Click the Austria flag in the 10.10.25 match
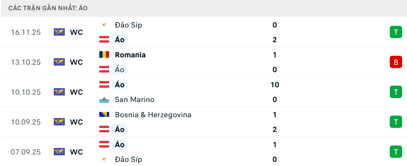The height and width of the screenshot is (166, 407). tap(104, 85)
